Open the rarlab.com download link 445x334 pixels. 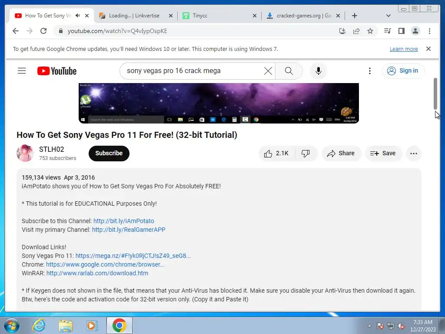point(97,273)
